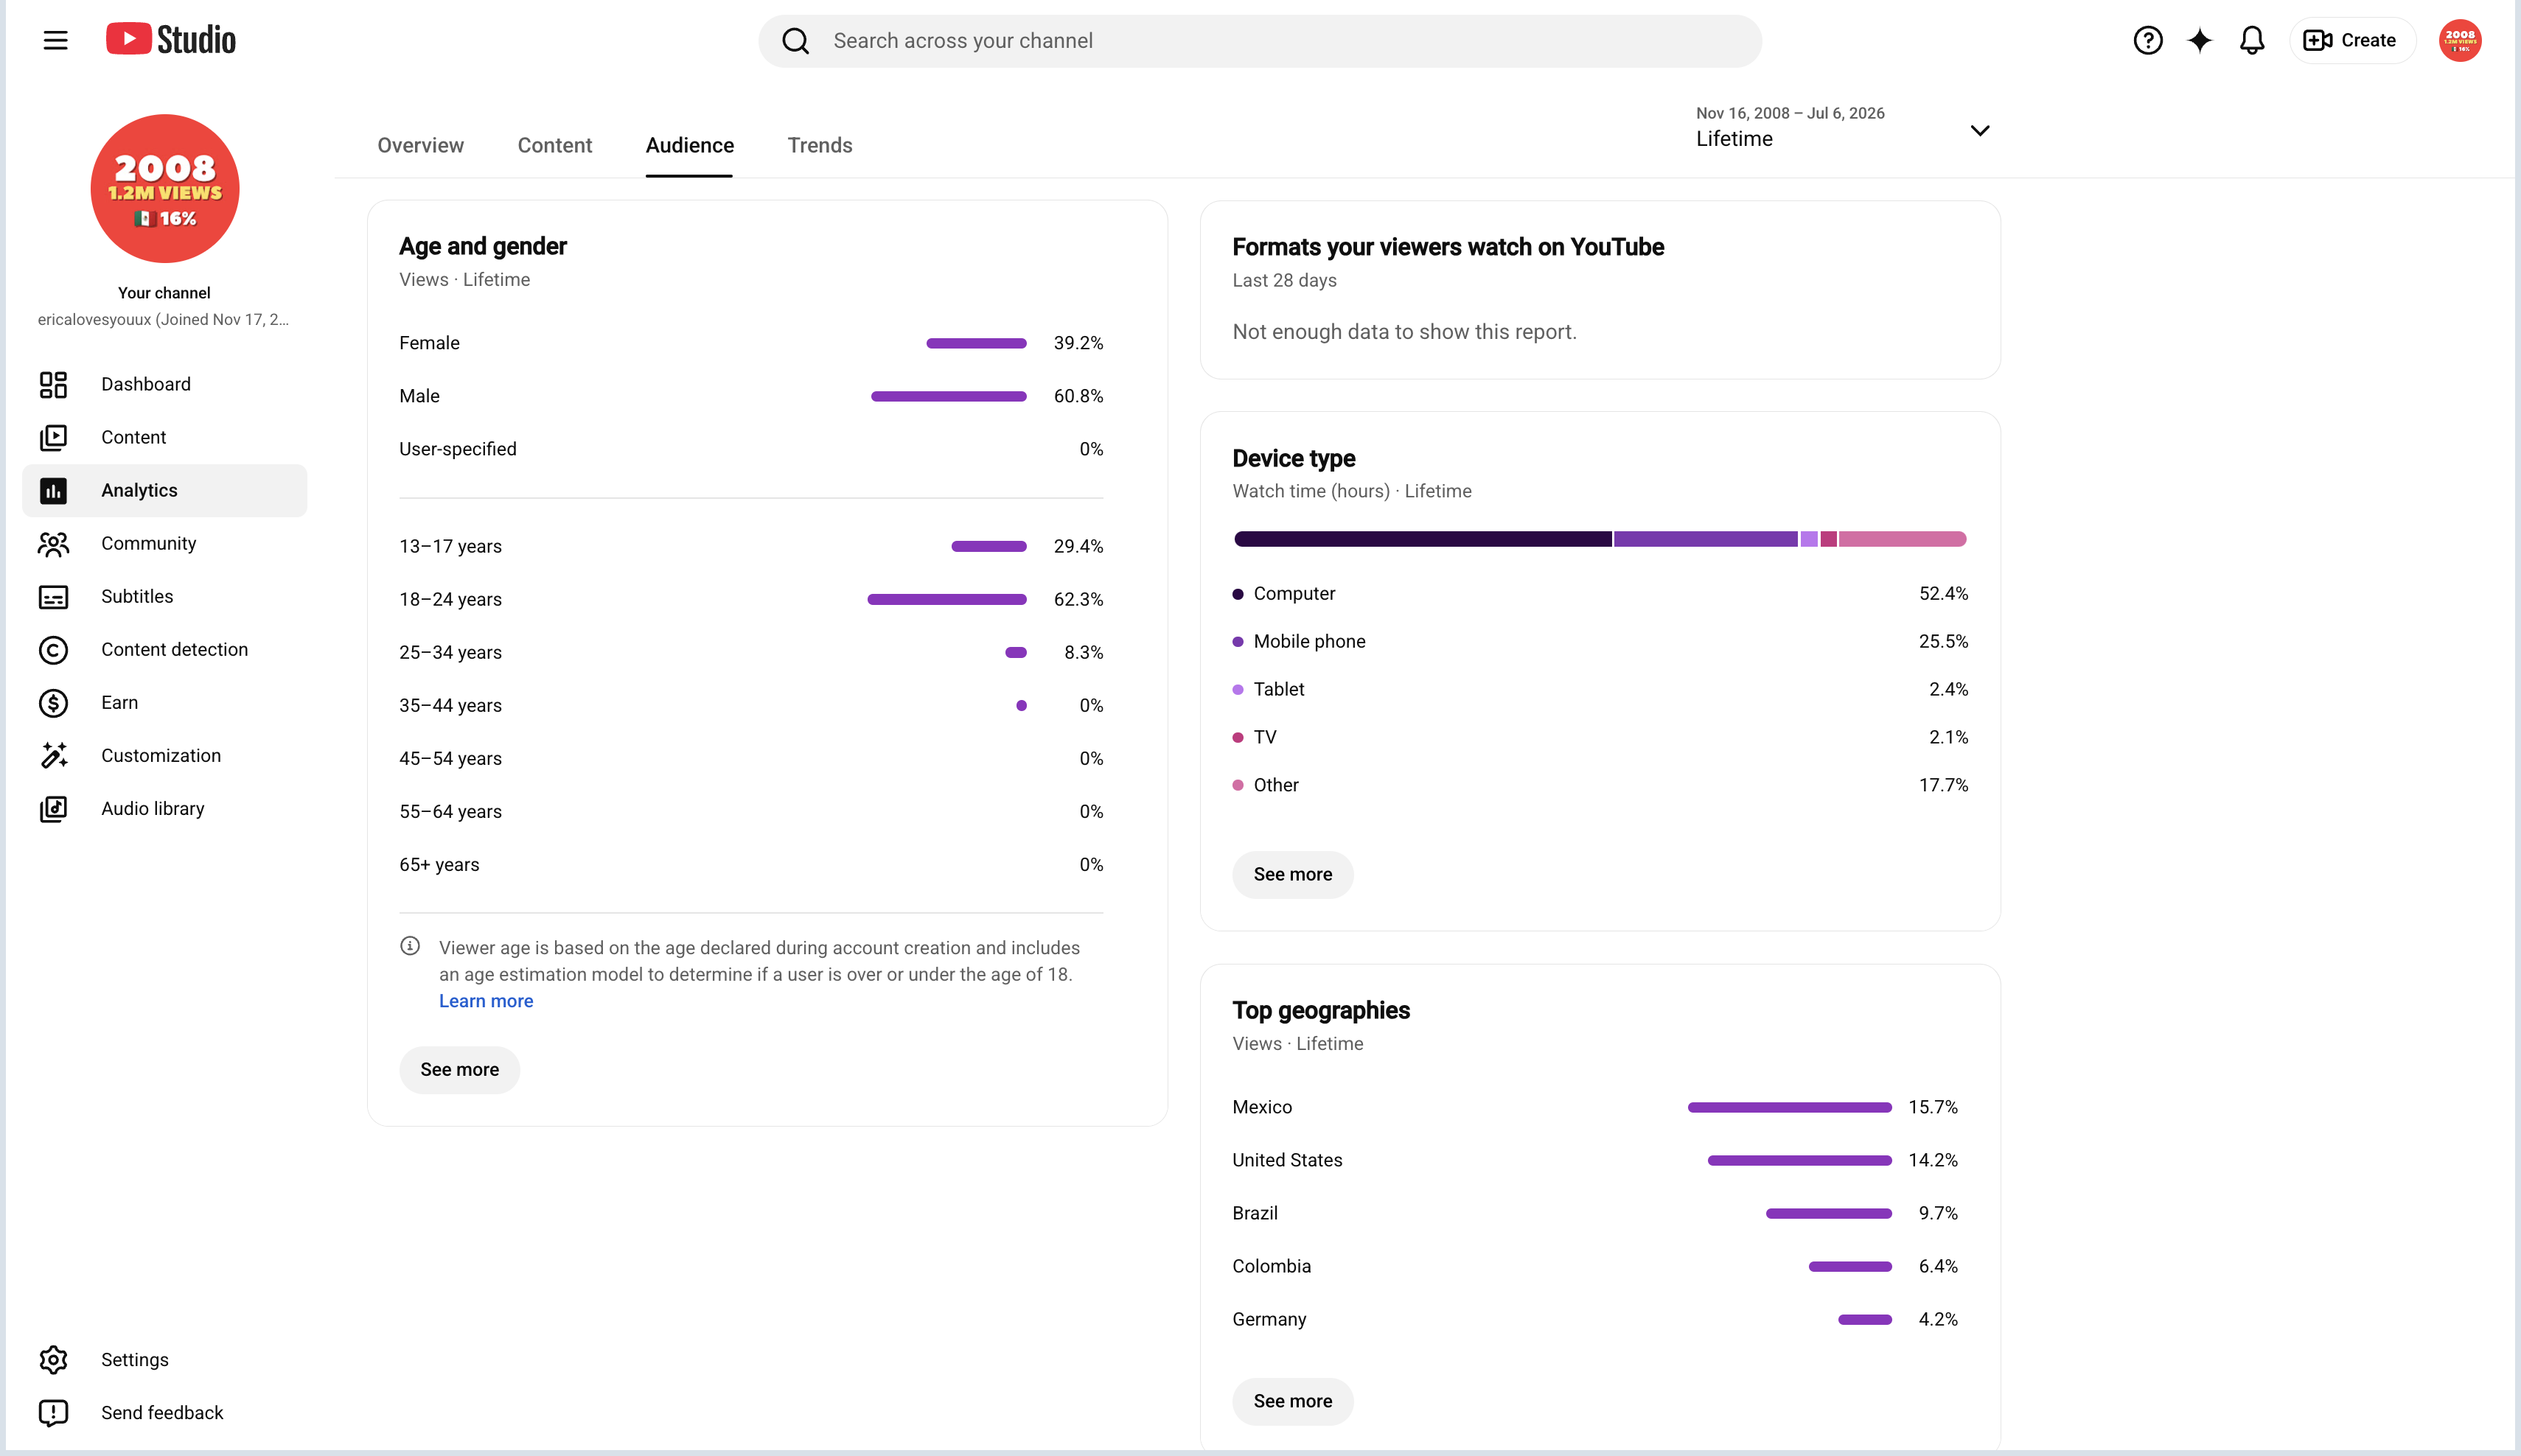
Task: Click the Device type stacked bar
Action: (1600, 539)
